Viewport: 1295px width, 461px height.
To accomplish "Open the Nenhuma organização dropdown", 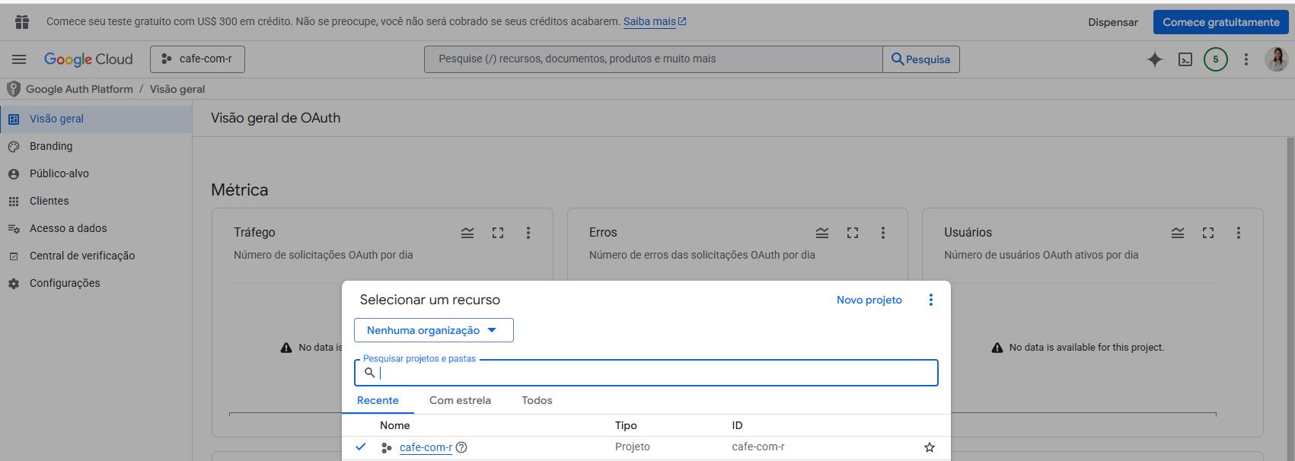I will [433, 330].
